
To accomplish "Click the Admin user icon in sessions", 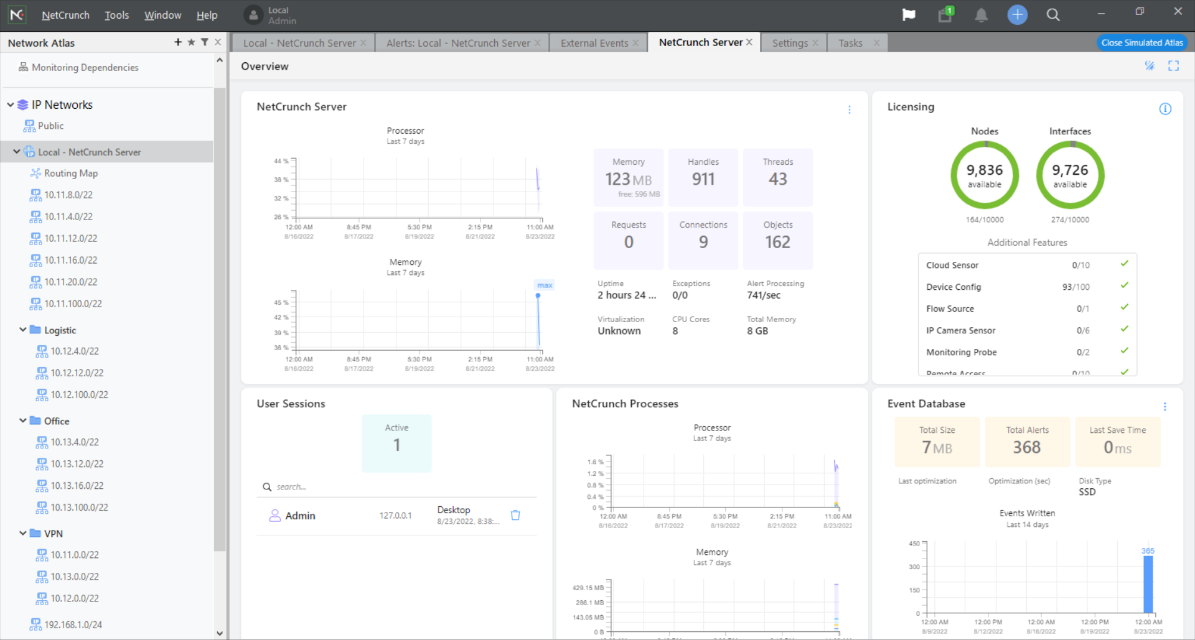I will [274, 516].
